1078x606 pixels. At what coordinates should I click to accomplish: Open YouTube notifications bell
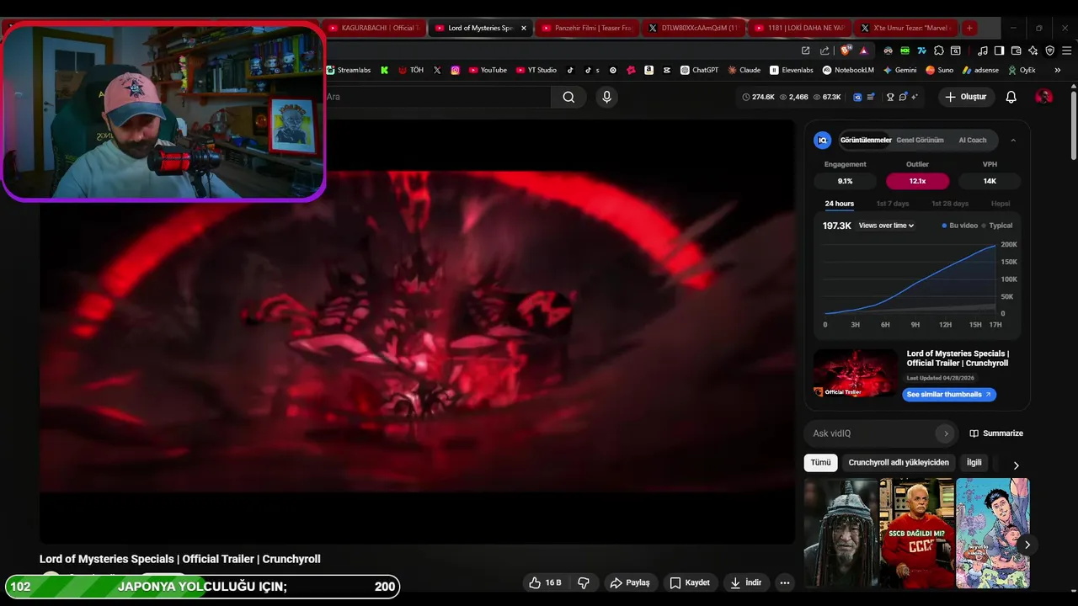pyautogui.click(x=1011, y=97)
